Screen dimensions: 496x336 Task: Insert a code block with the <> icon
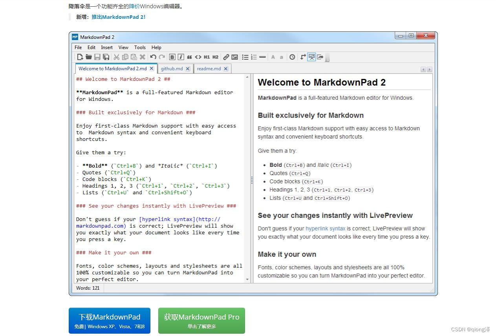(198, 57)
